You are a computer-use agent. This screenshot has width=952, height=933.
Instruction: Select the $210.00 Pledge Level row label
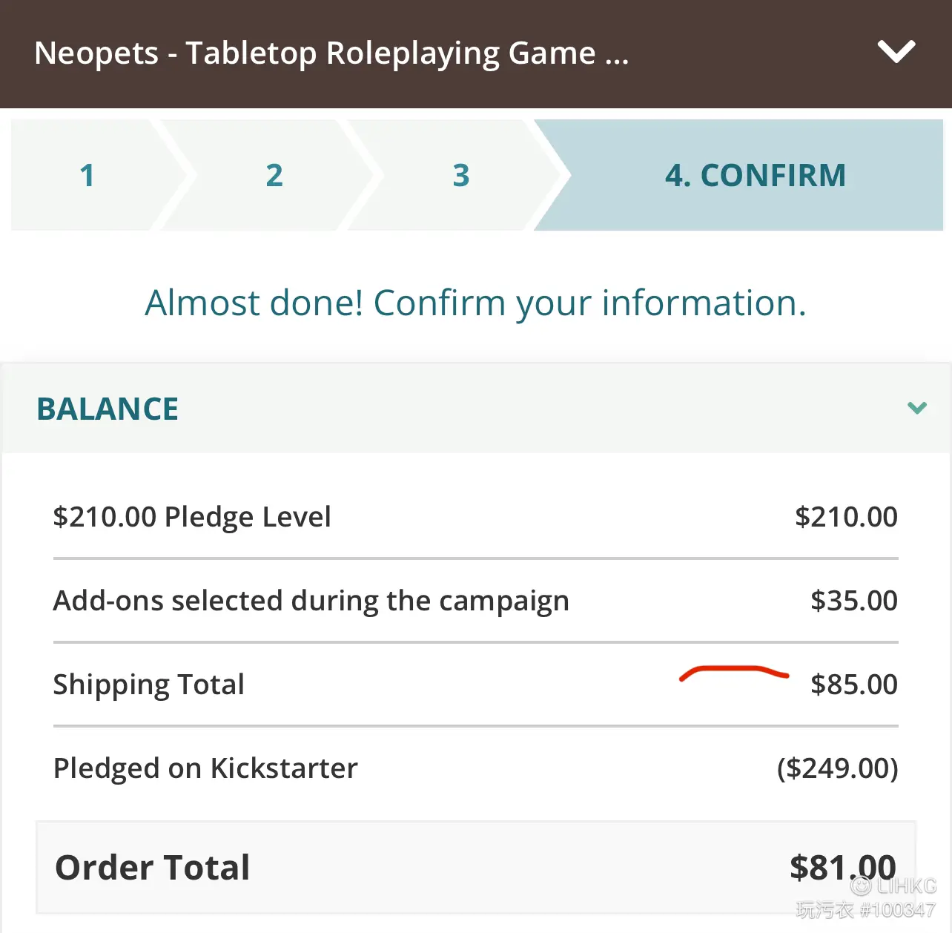point(192,517)
